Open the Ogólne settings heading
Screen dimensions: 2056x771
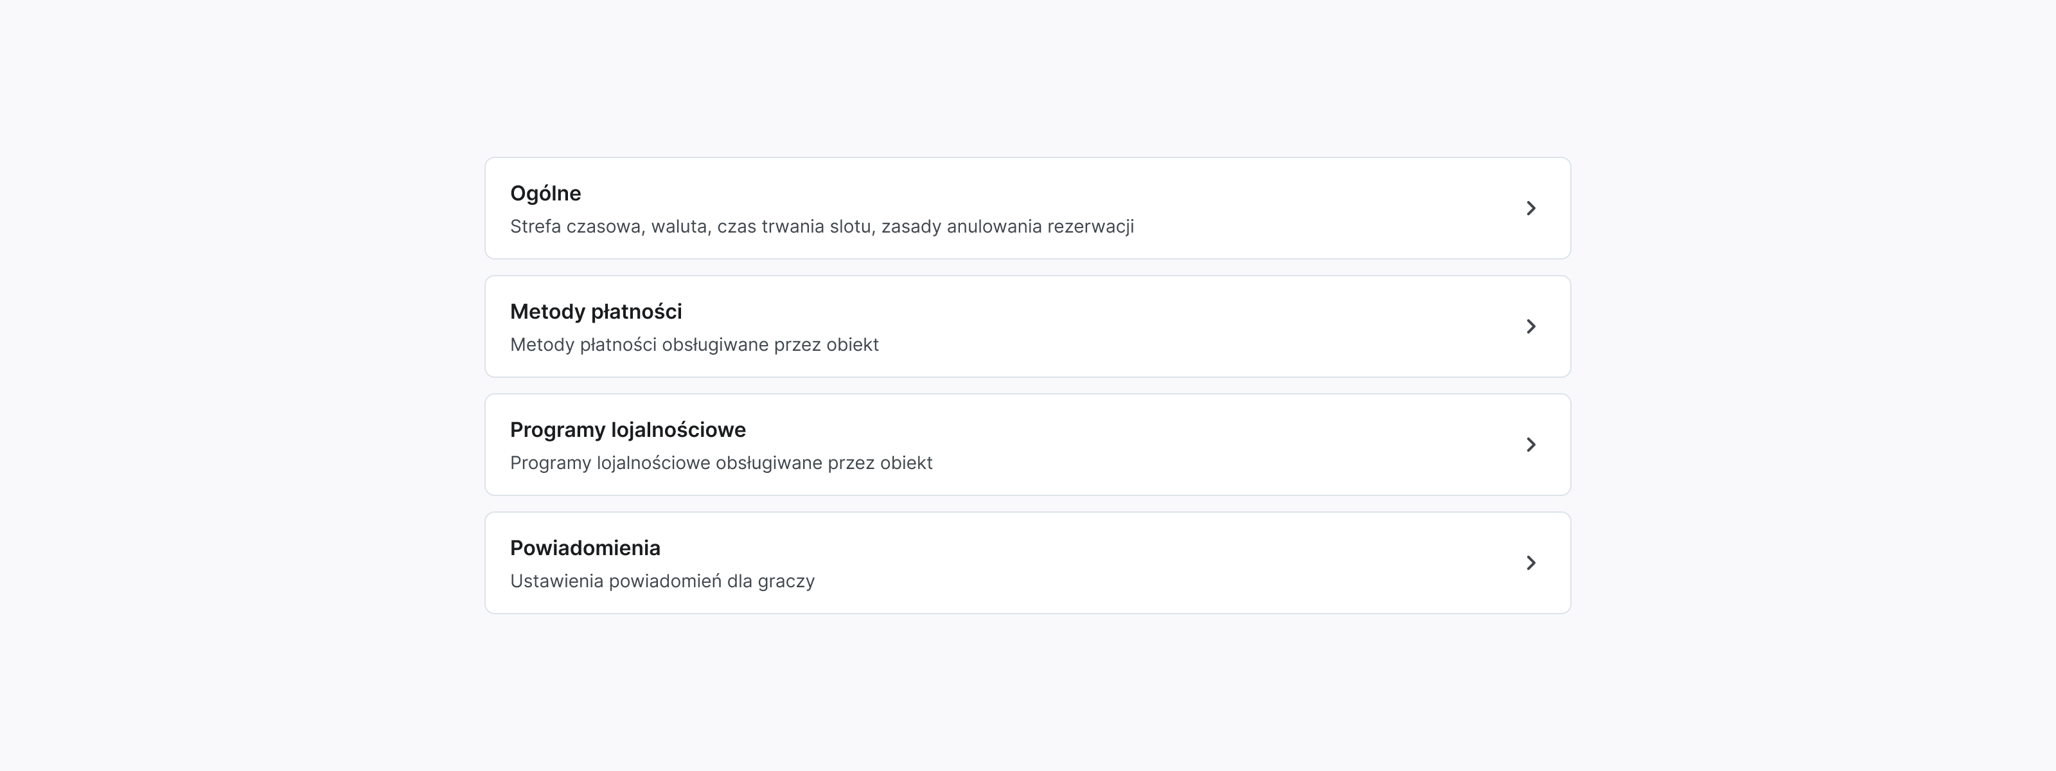(x=545, y=193)
